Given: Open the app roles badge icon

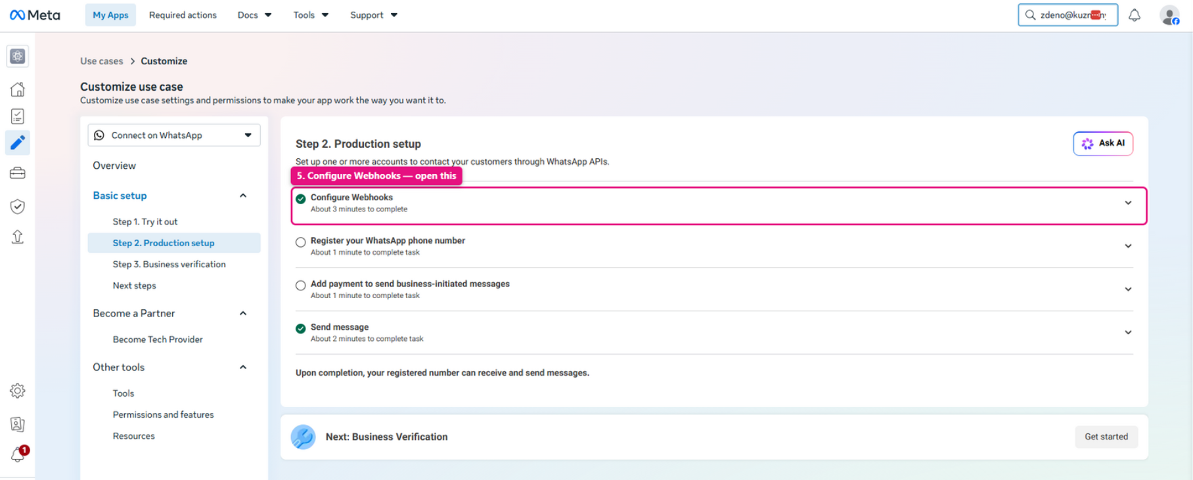Looking at the screenshot, I should [18, 424].
